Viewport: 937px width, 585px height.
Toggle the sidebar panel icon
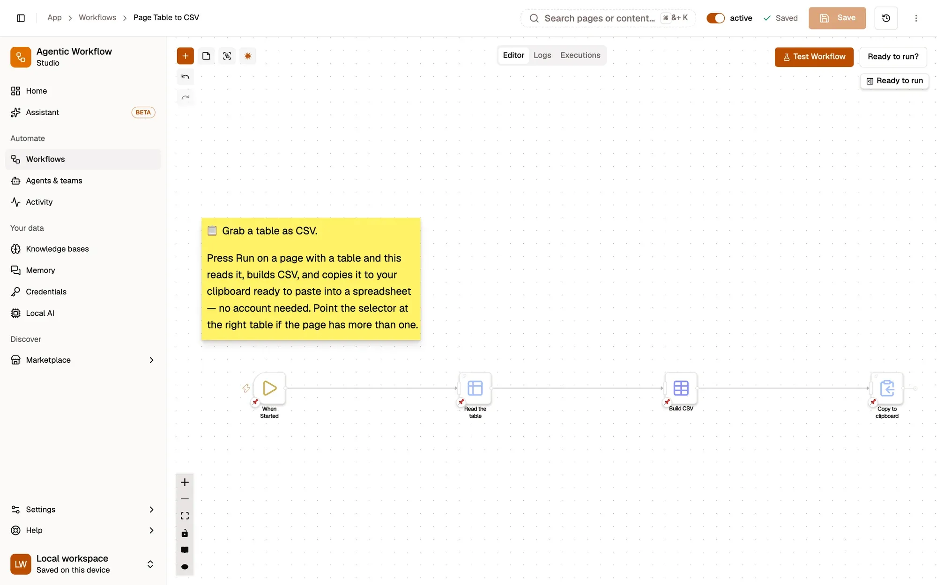[21, 18]
